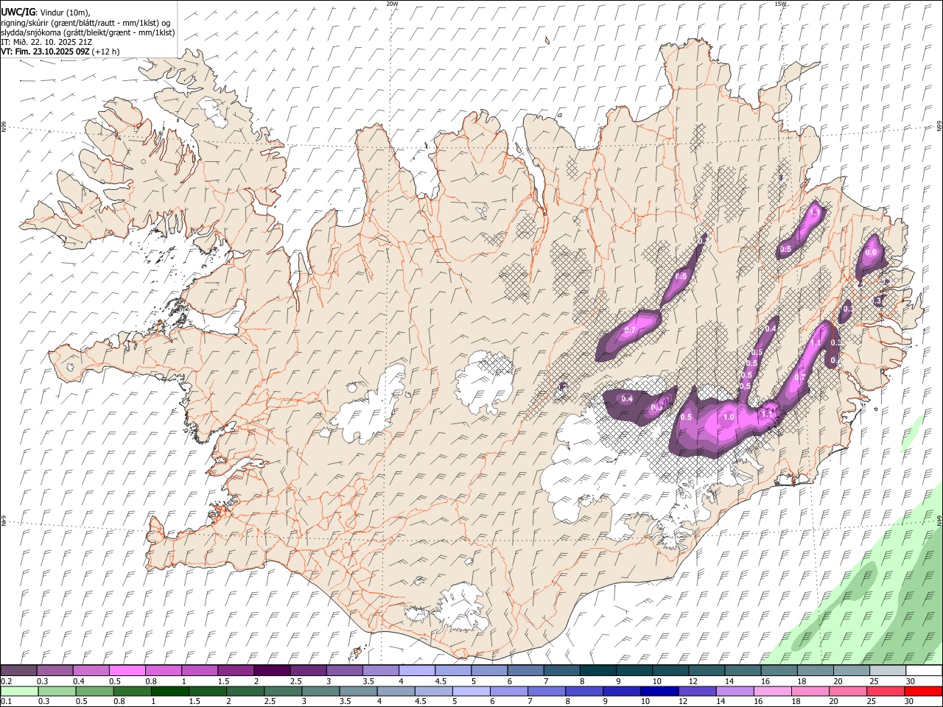The image size is (943, 707).
Task: Click the 0.7 value in the westernmost purple band
Action: (630, 330)
